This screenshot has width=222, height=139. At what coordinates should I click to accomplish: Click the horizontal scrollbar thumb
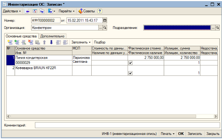pos(103,116)
